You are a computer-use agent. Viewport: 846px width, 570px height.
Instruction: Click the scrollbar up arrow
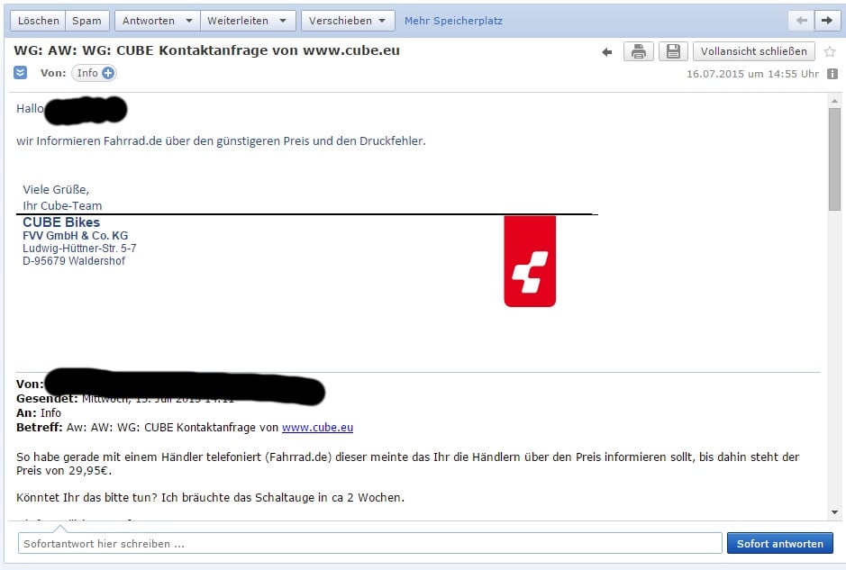pos(834,101)
